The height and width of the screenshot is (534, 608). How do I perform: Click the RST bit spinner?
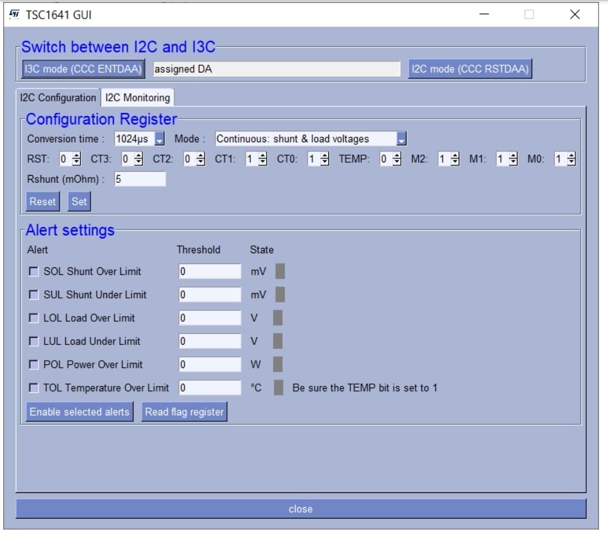click(77, 159)
